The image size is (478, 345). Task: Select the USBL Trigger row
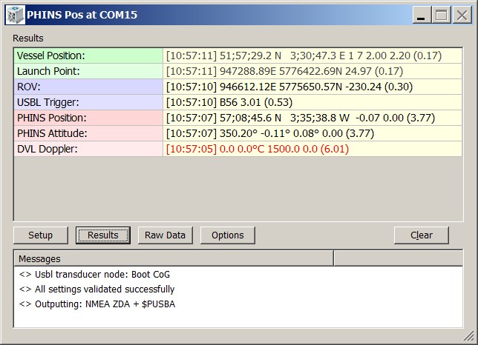(x=88, y=102)
